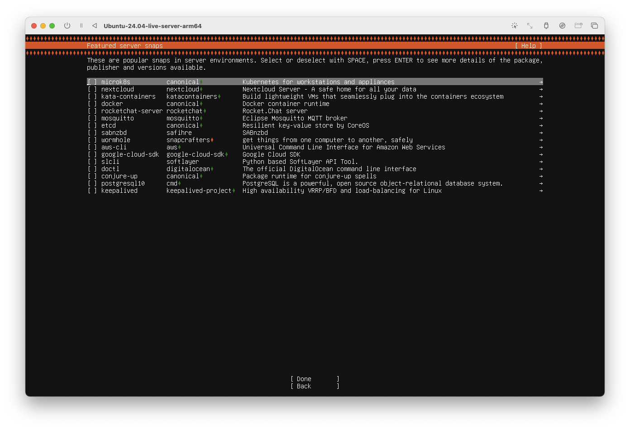630x430 pixels.
Task: Click 'Google Cloud SDK' description
Action: [272, 154]
